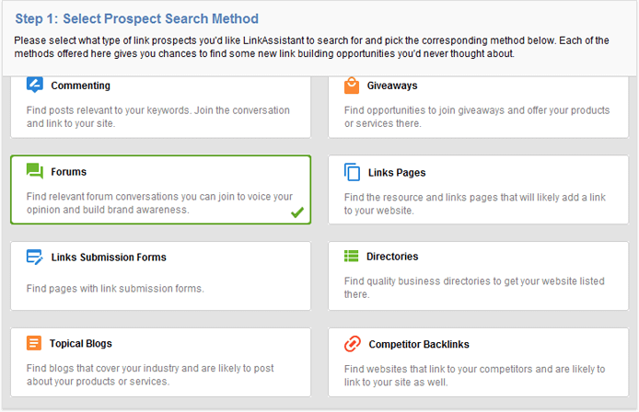Click the Links Pages copy icon
The image size is (639, 412).
click(352, 172)
